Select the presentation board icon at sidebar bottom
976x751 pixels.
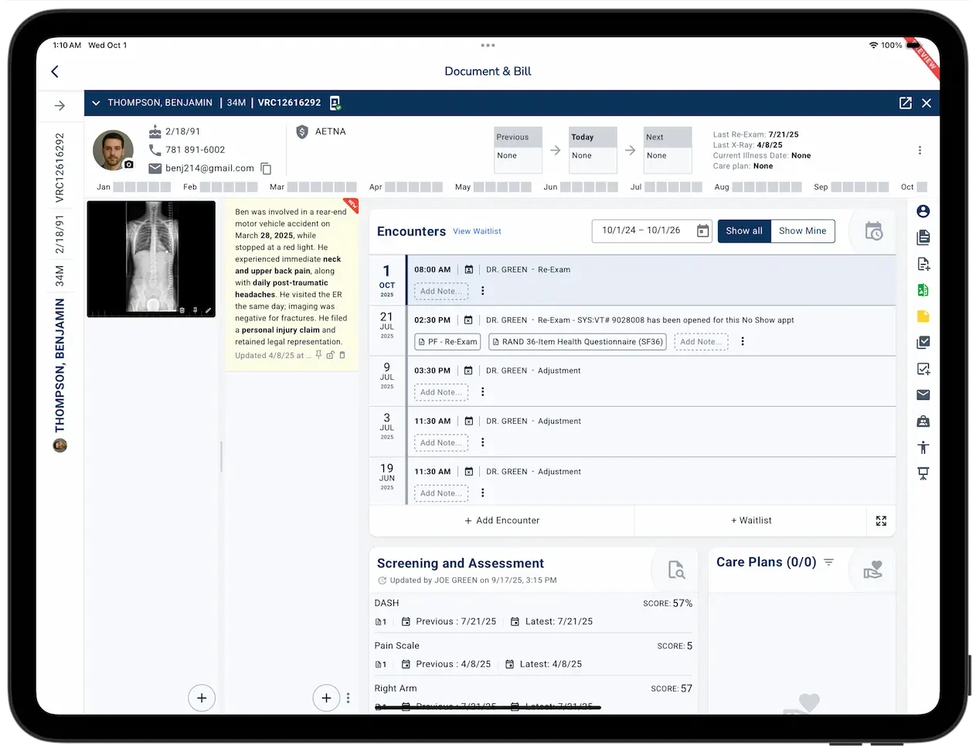click(x=923, y=473)
